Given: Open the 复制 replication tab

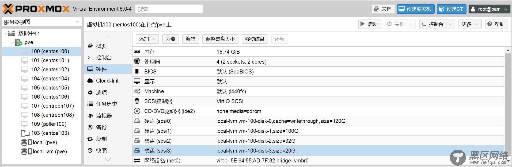Looking at the screenshot, I should point(108,139).
